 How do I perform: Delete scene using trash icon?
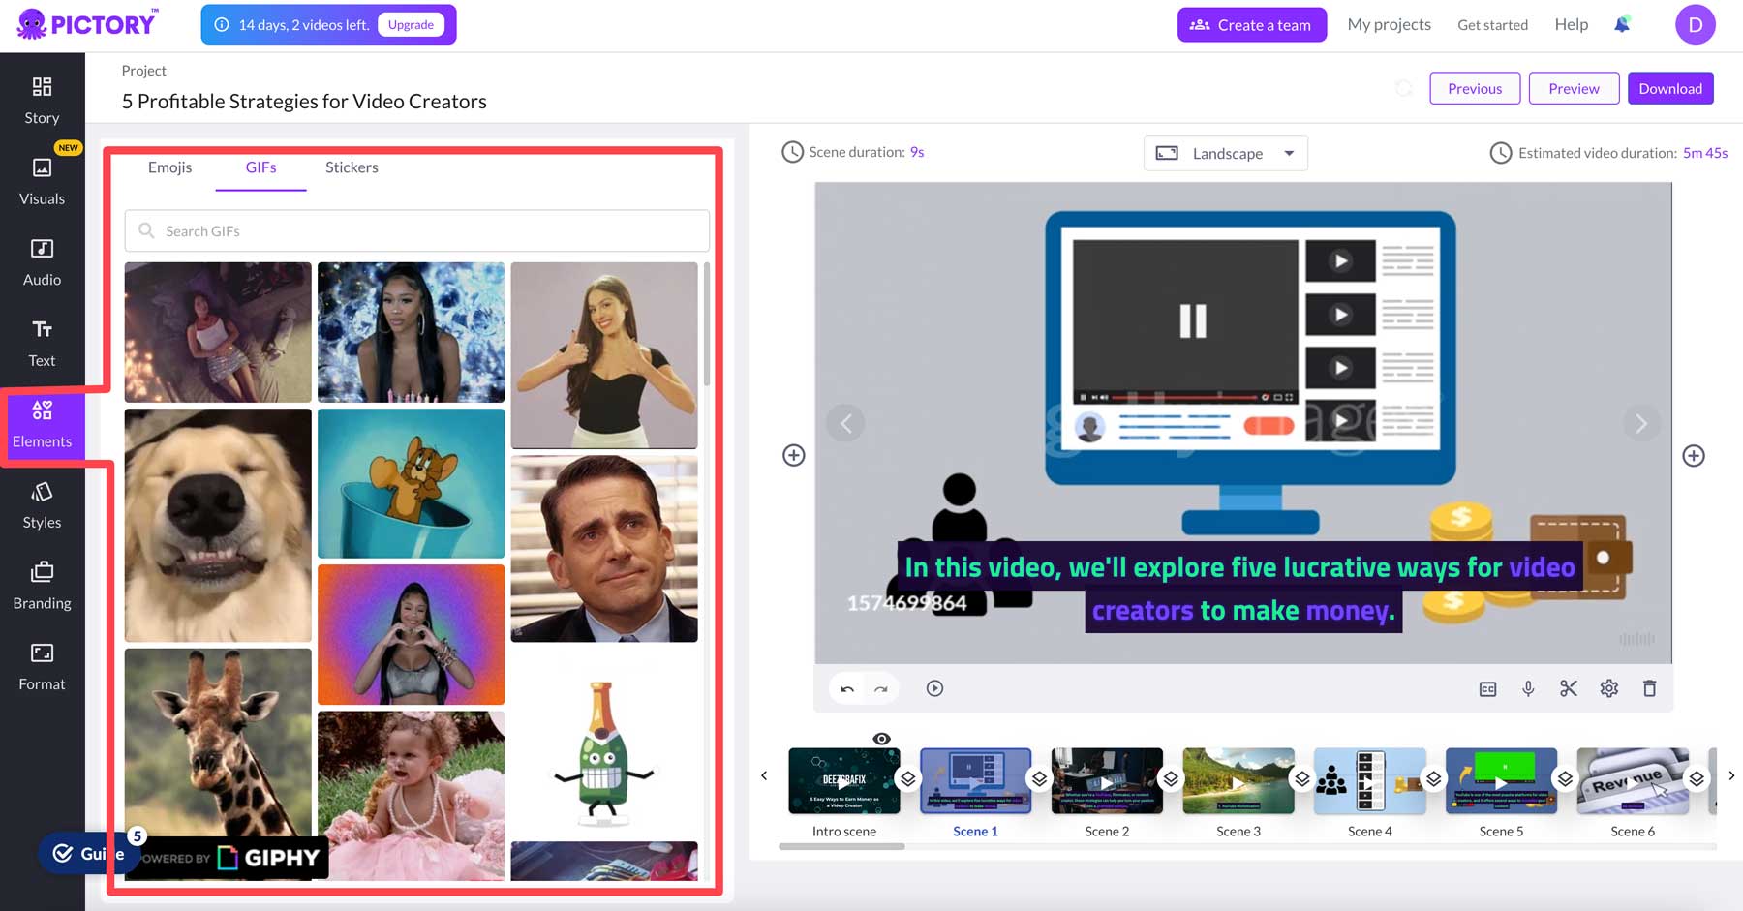click(x=1649, y=688)
